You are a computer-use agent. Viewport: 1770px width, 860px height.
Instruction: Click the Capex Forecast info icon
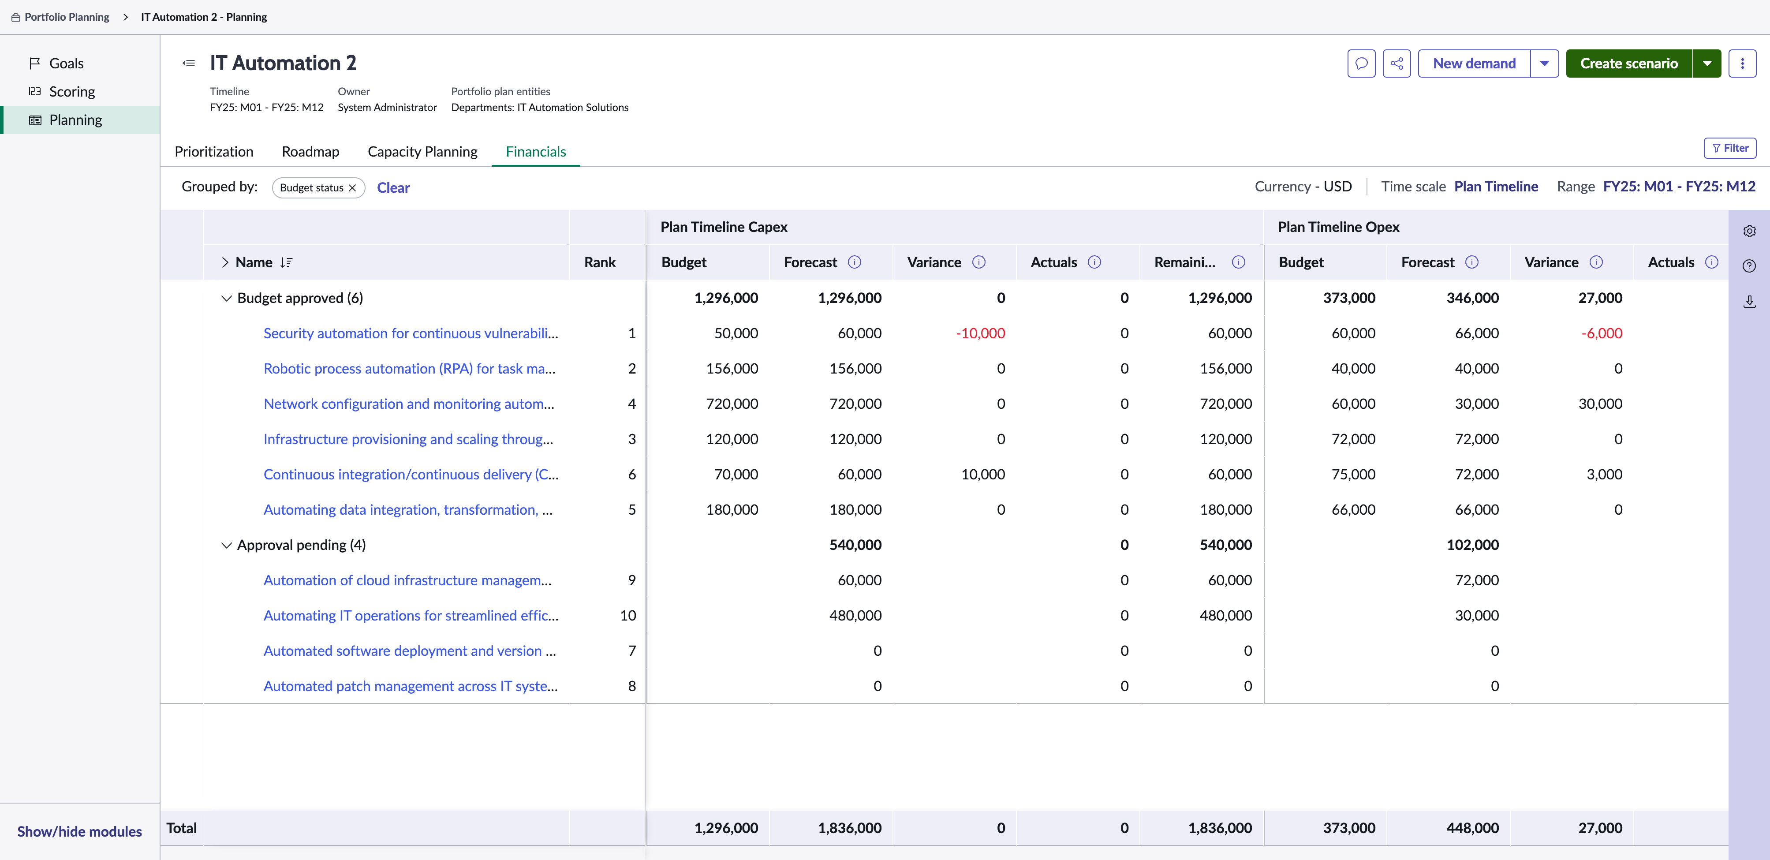[x=854, y=262]
